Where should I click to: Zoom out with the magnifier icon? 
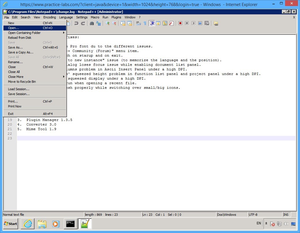tap(114, 24)
